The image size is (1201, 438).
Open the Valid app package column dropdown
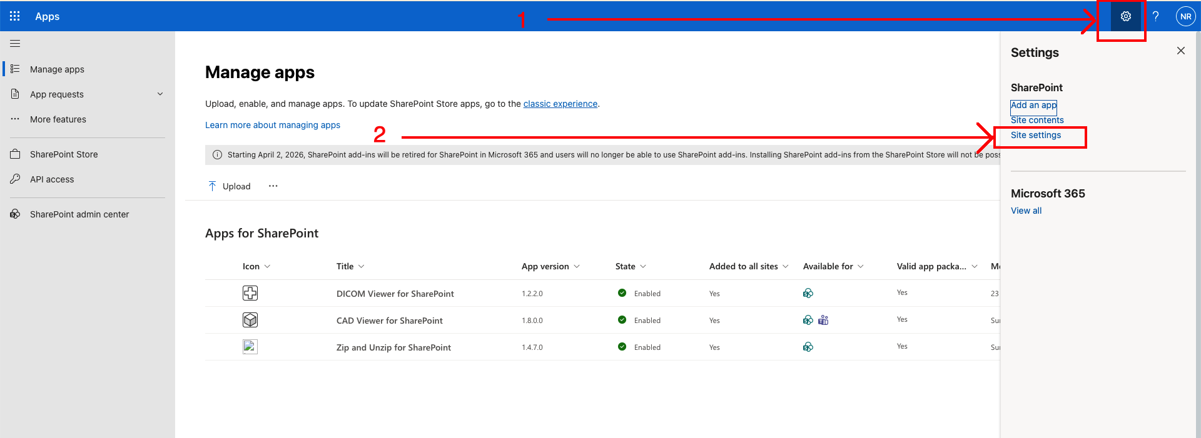click(975, 266)
